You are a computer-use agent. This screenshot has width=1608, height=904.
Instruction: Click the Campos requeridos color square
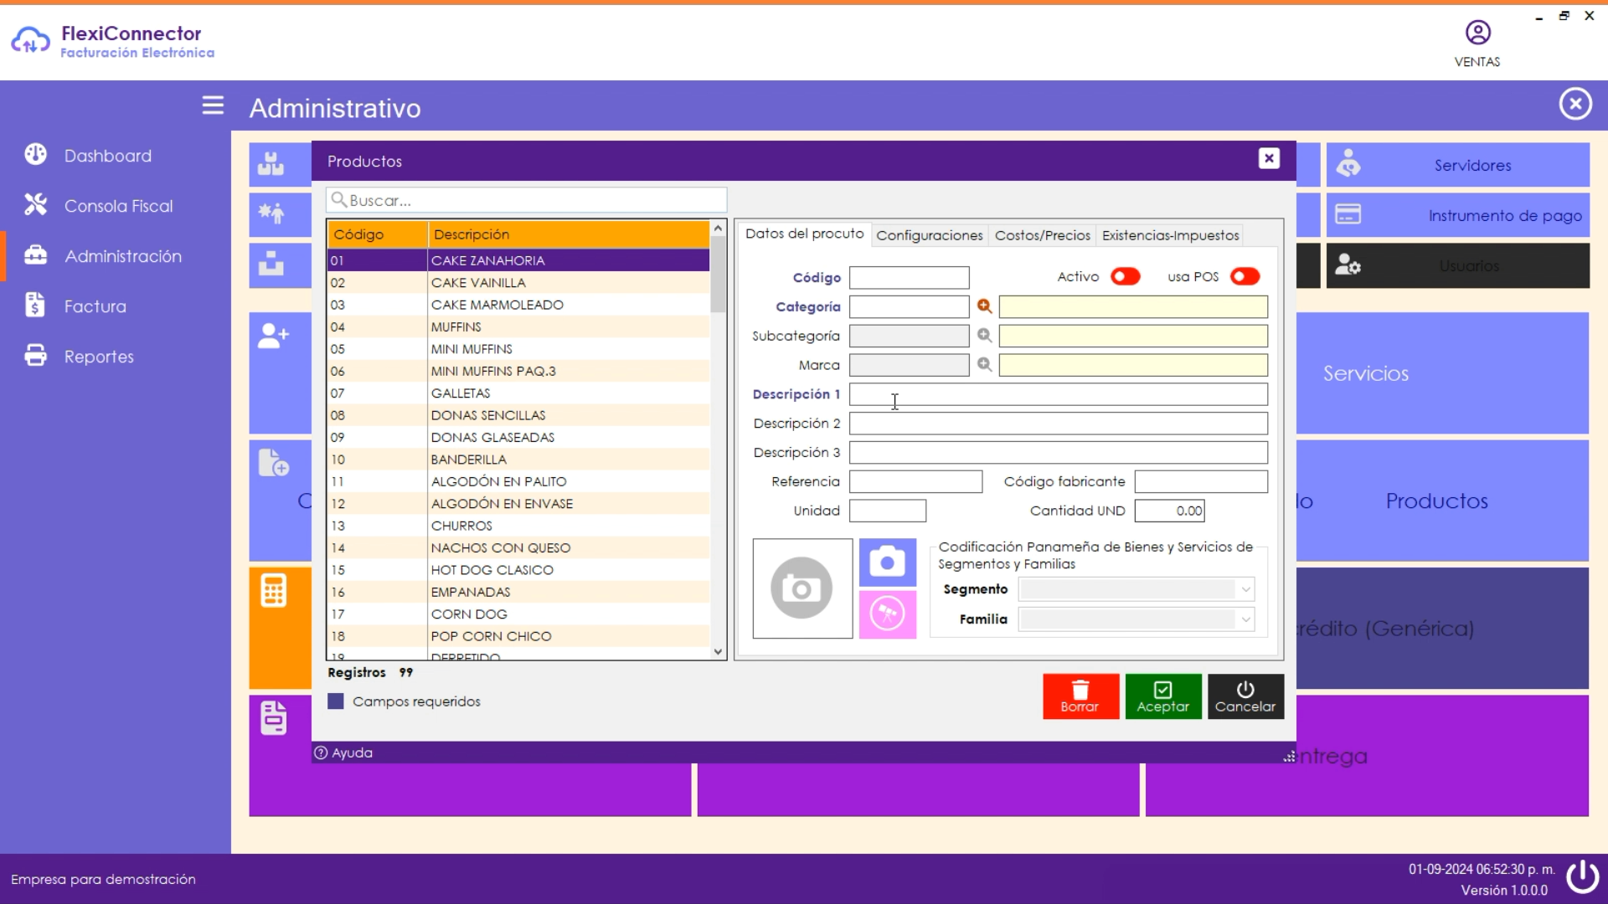pos(336,701)
